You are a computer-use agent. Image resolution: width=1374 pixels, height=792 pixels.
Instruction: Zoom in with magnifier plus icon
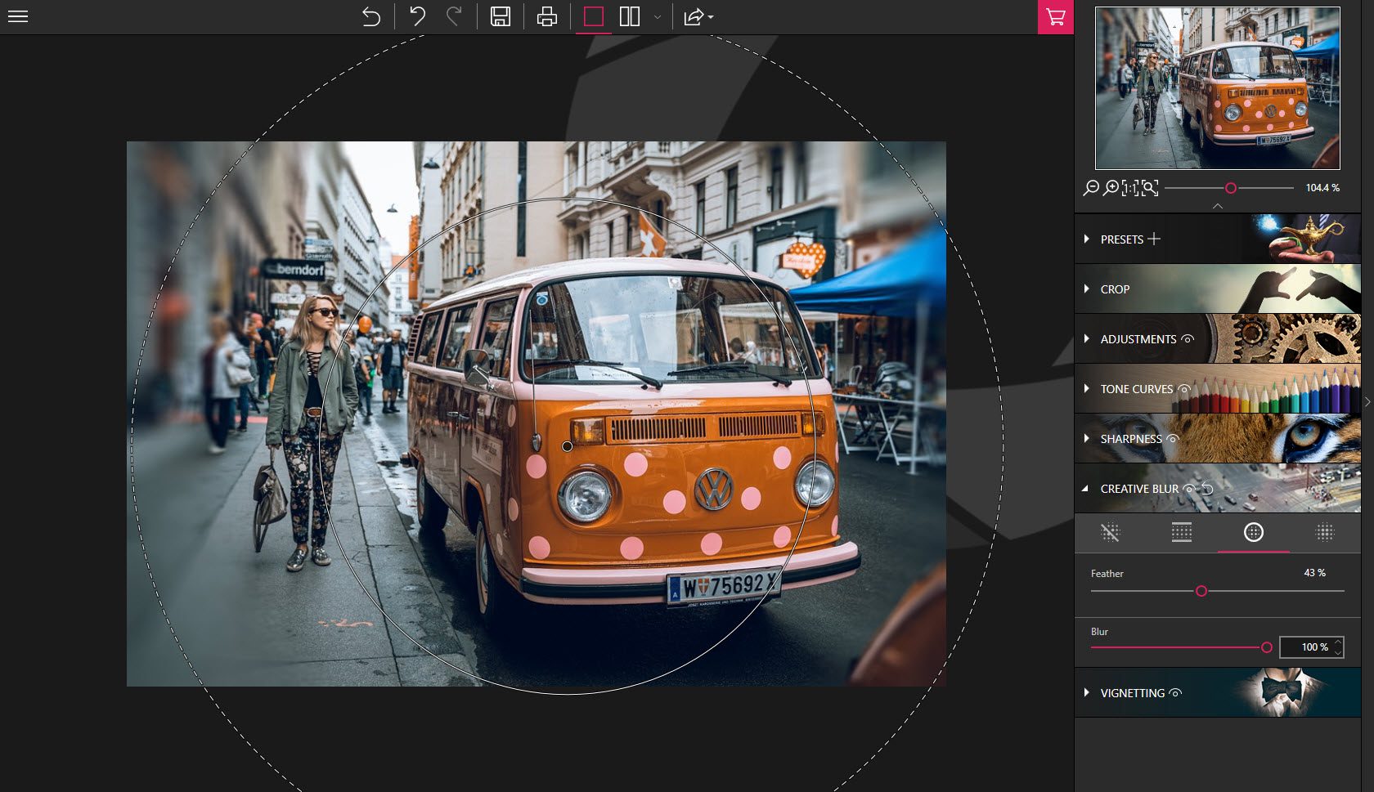(x=1111, y=188)
